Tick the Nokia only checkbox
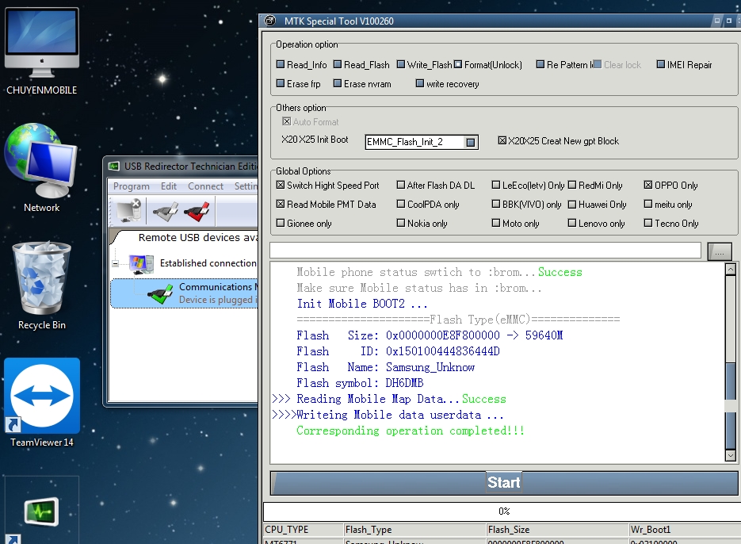This screenshot has width=741, height=544. click(401, 223)
